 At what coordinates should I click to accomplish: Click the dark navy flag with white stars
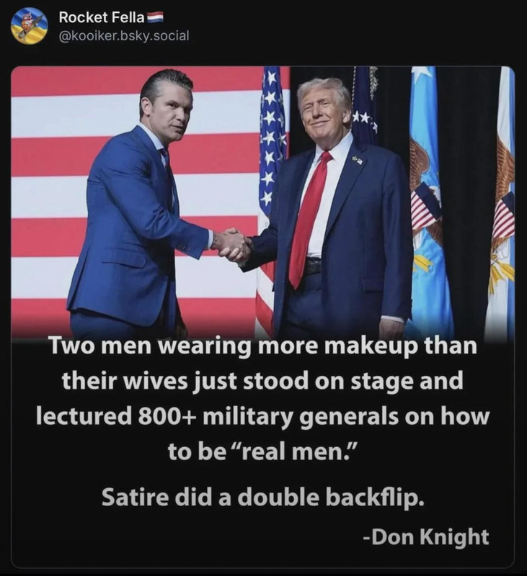tap(366, 107)
